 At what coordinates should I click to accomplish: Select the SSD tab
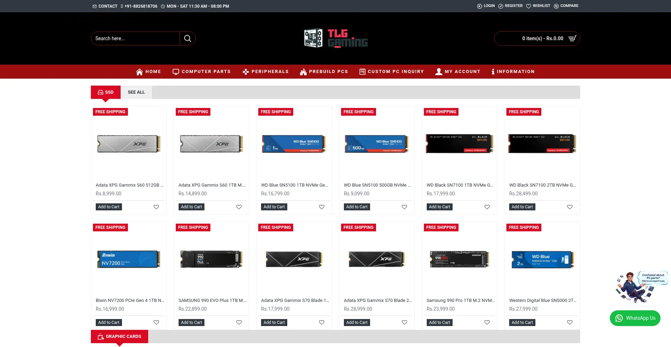[106, 92]
